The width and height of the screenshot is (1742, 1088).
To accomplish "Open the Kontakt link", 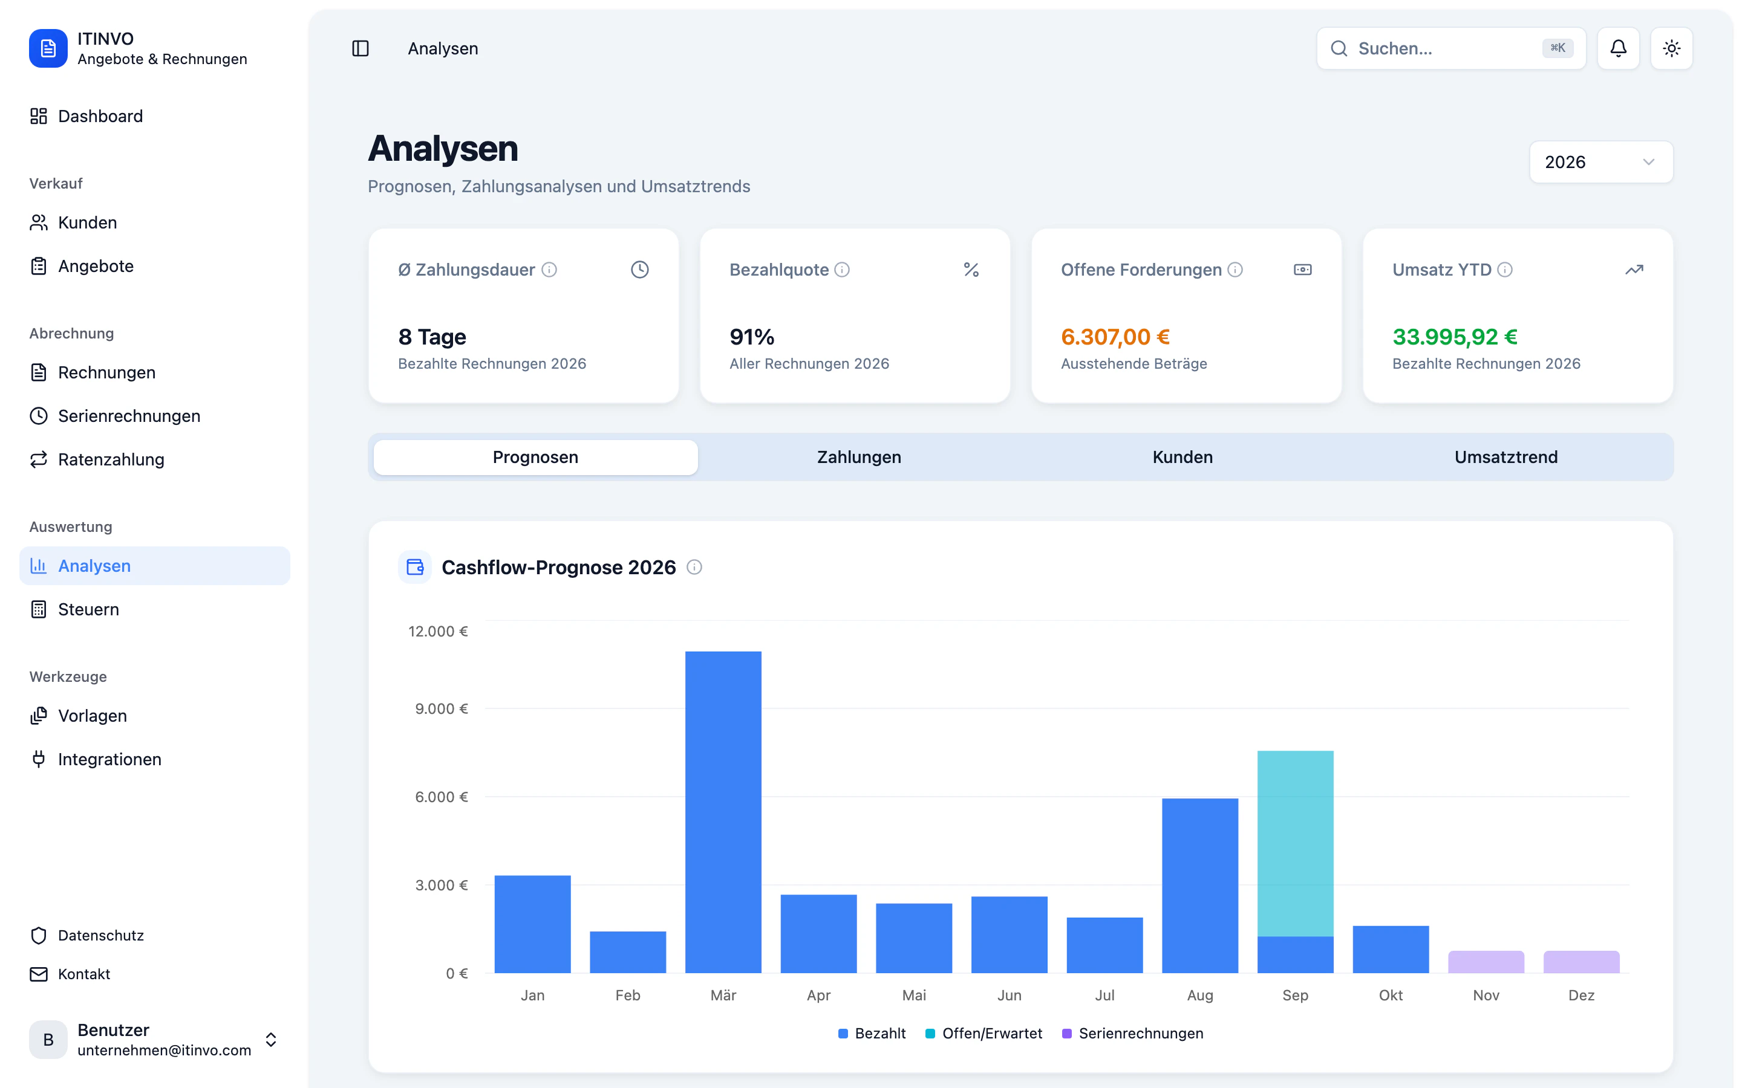I will (x=155, y=974).
